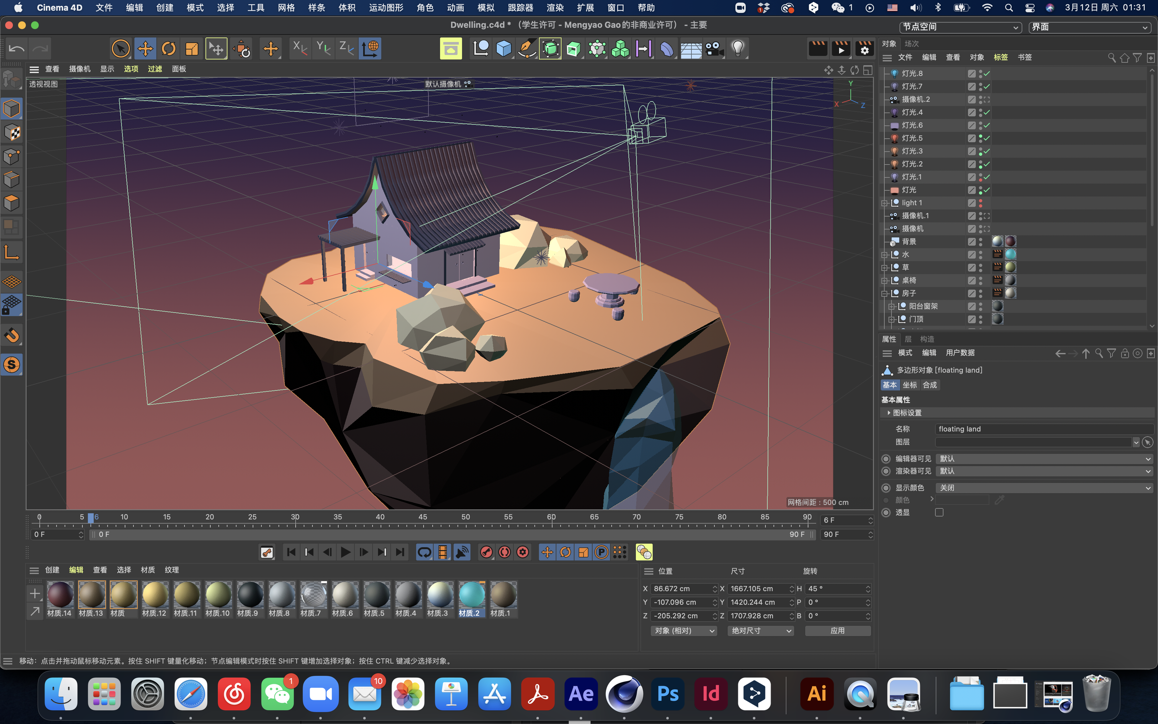This screenshot has height=724, width=1158.
Task: Click the Camera object icon in toolbar
Action: (x=714, y=48)
